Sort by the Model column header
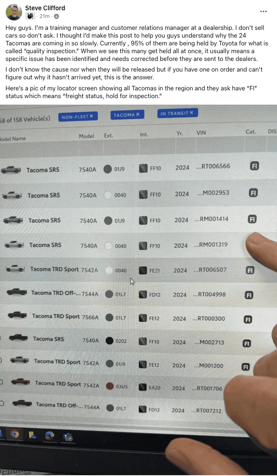Viewport: 277px width, 476px height. click(x=87, y=136)
